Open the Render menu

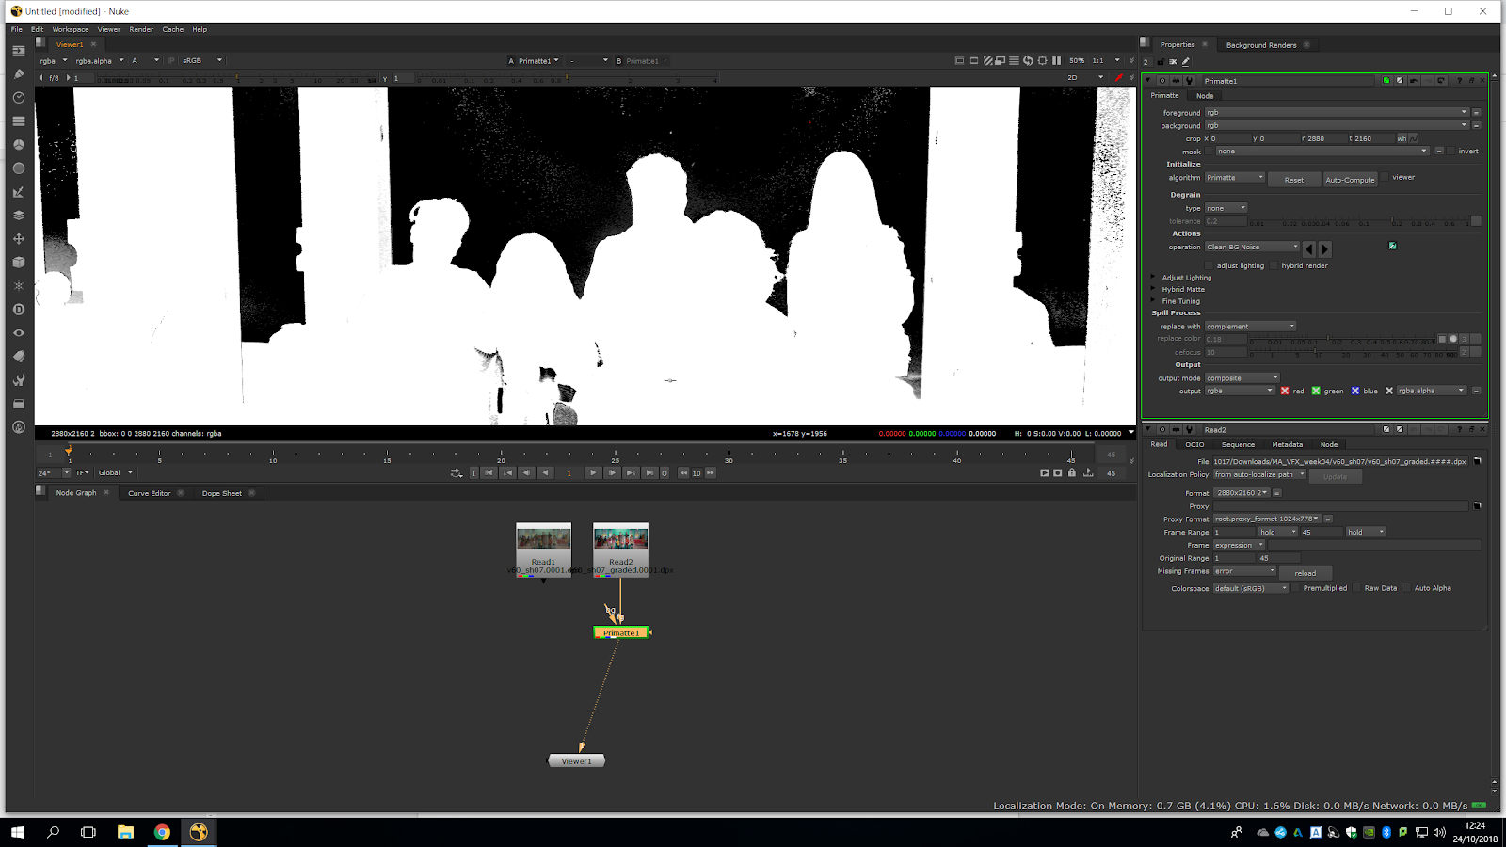[x=141, y=29]
